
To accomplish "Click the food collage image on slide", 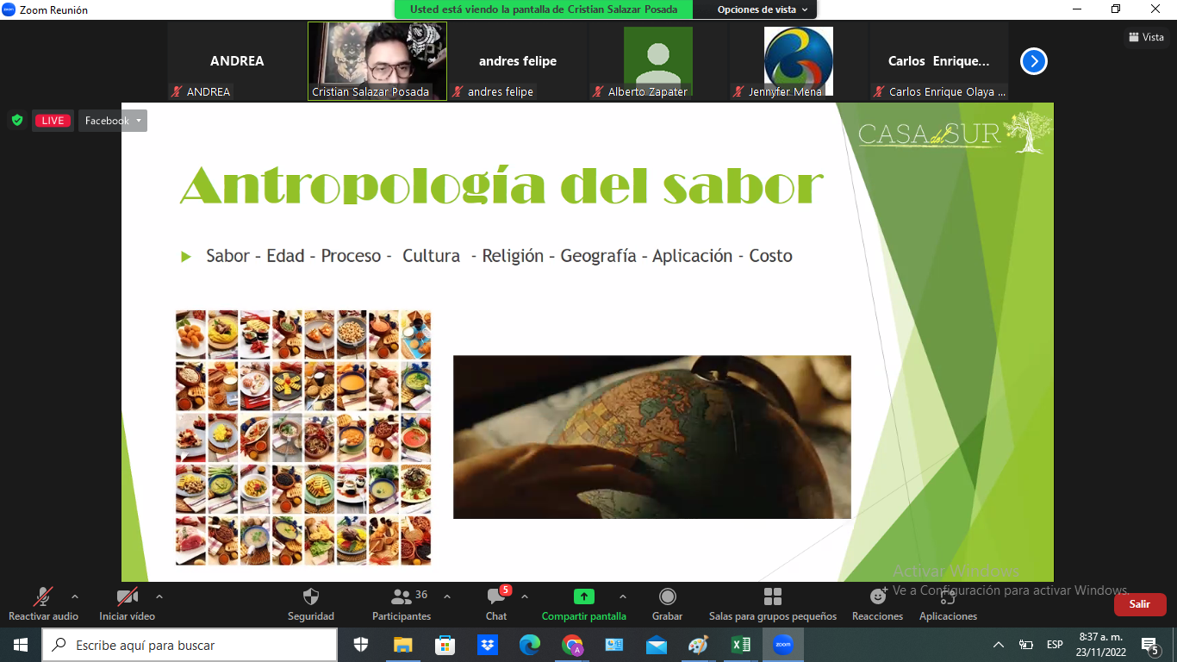I will pyautogui.click(x=303, y=437).
